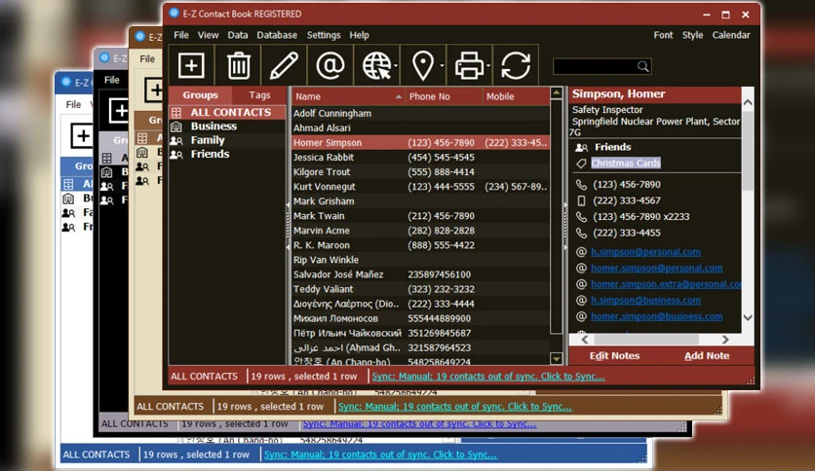Select the Family group
The width and height of the screenshot is (815, 471).
click(228, 140)
